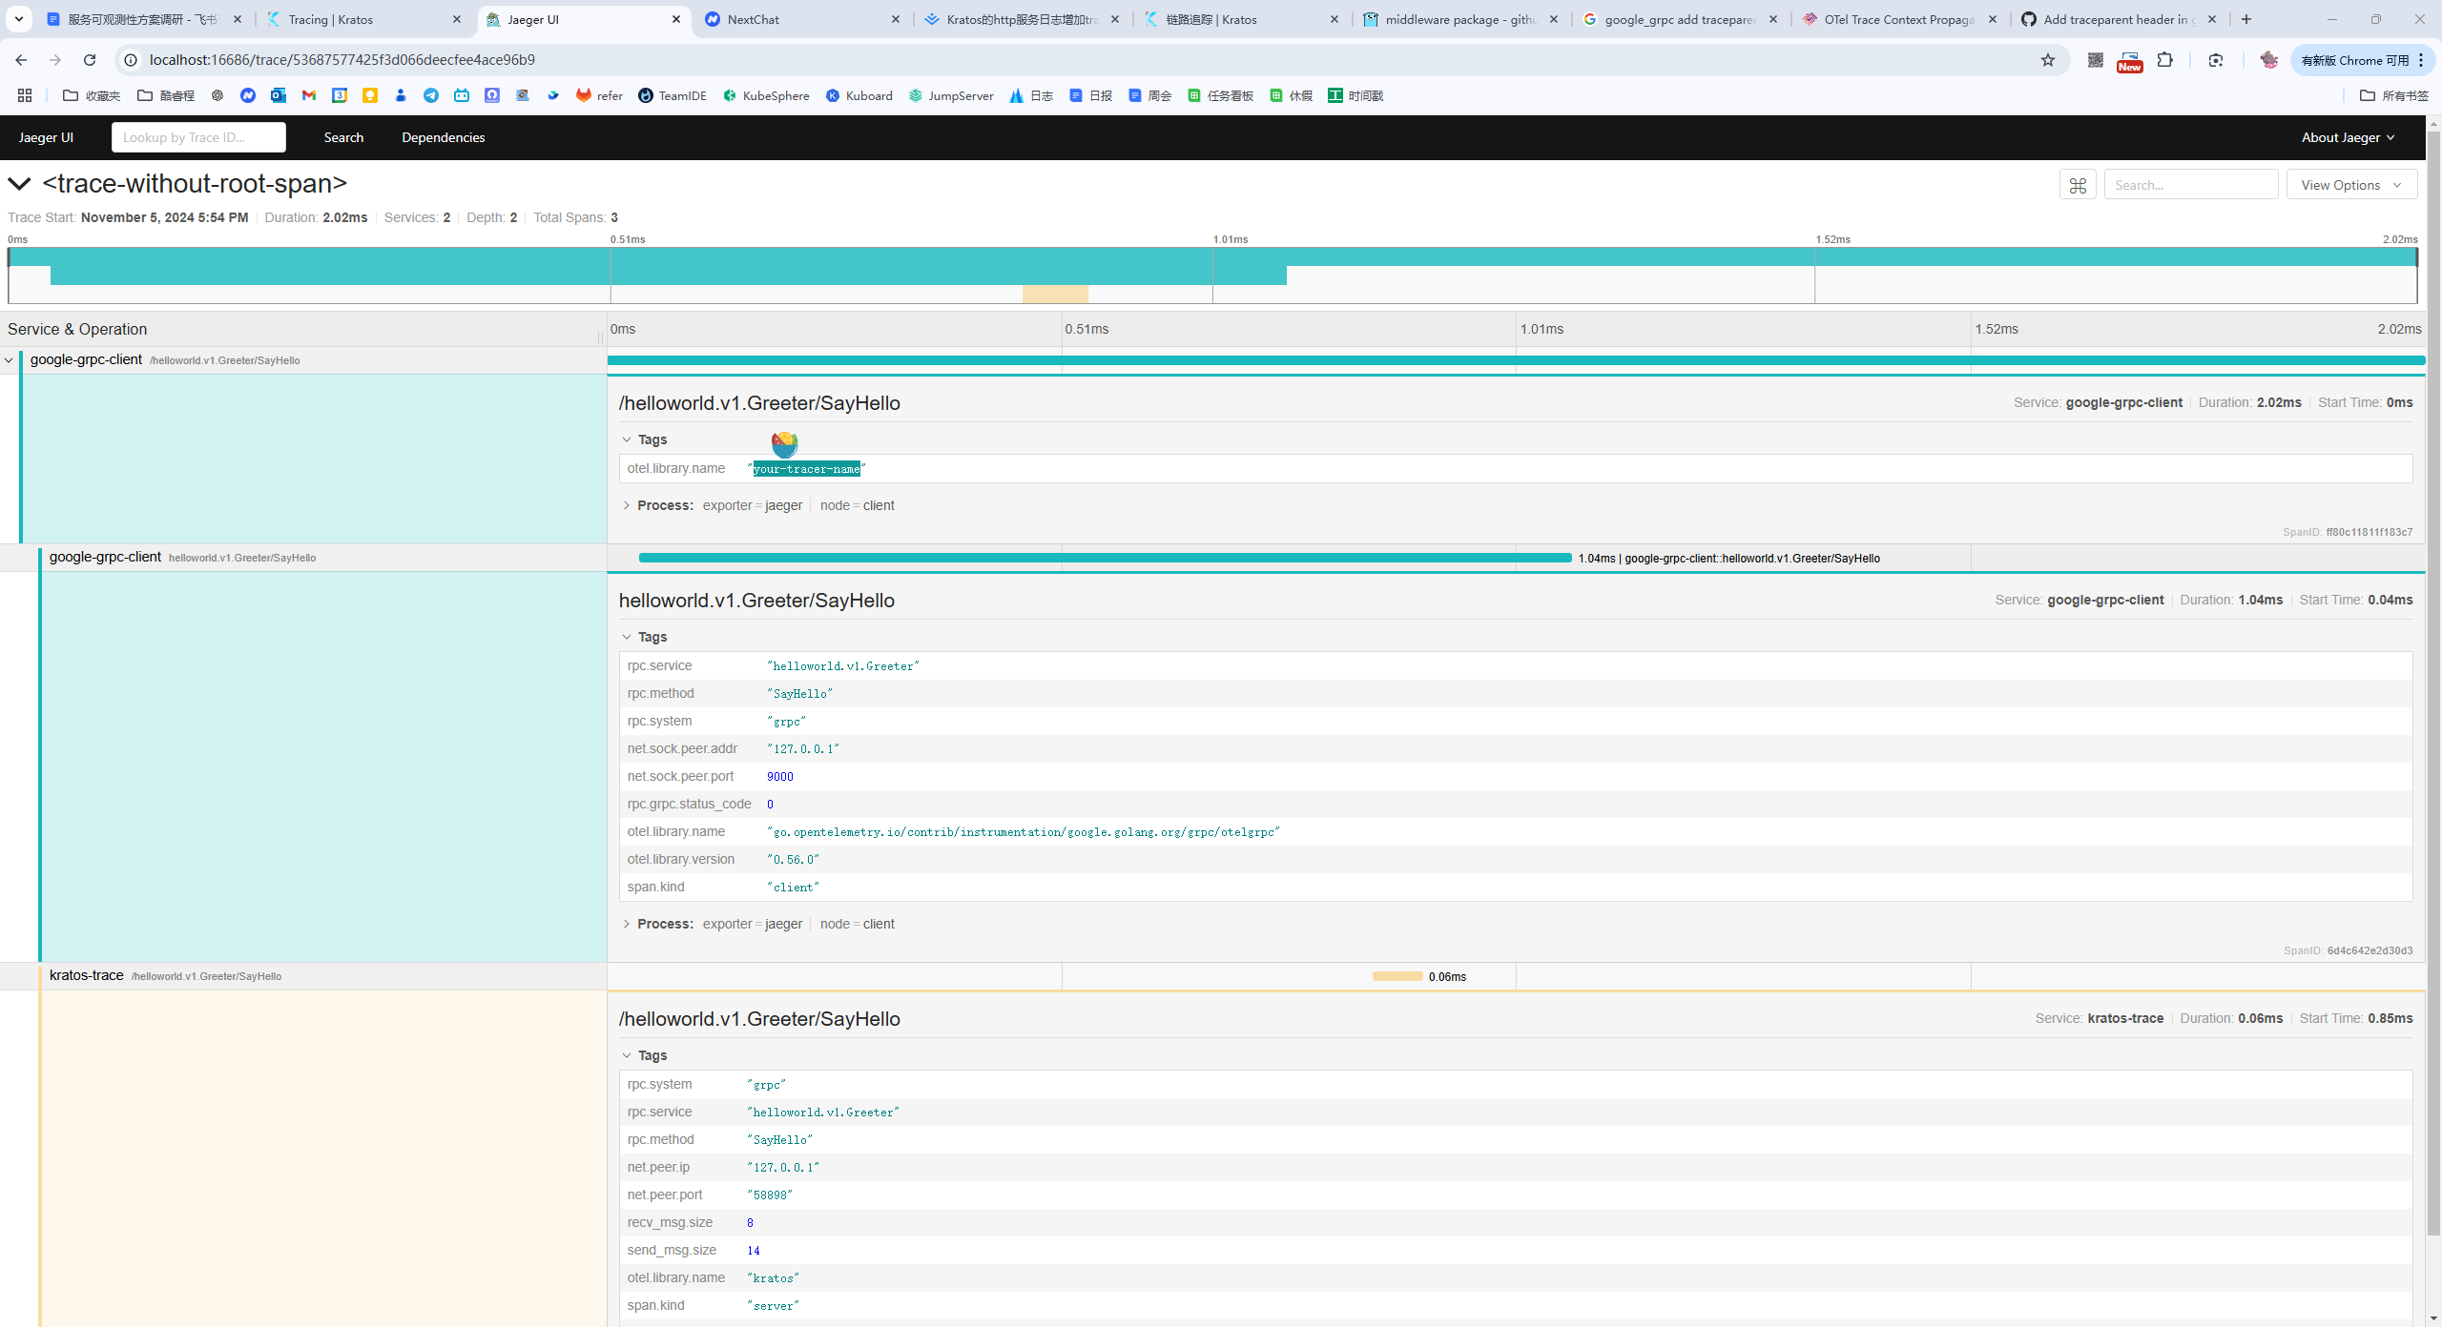Open the View Options dropdown

click(2350, 185)
